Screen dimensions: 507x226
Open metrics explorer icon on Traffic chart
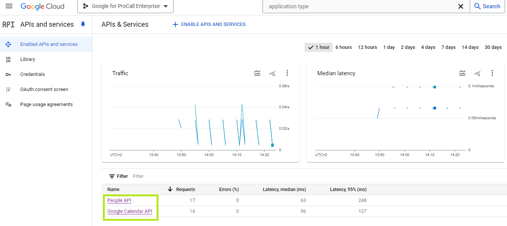click(272, 73)
